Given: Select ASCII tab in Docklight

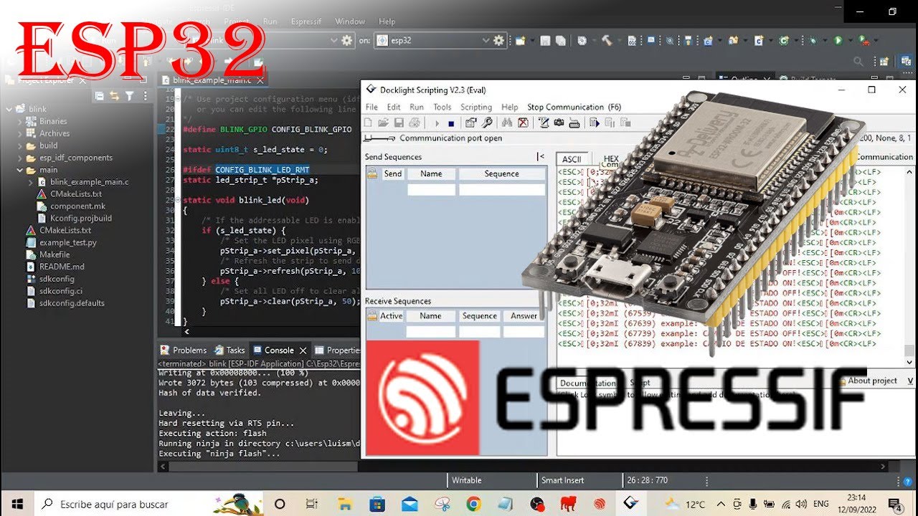Looking at the screenshot, I should [572, 159].
